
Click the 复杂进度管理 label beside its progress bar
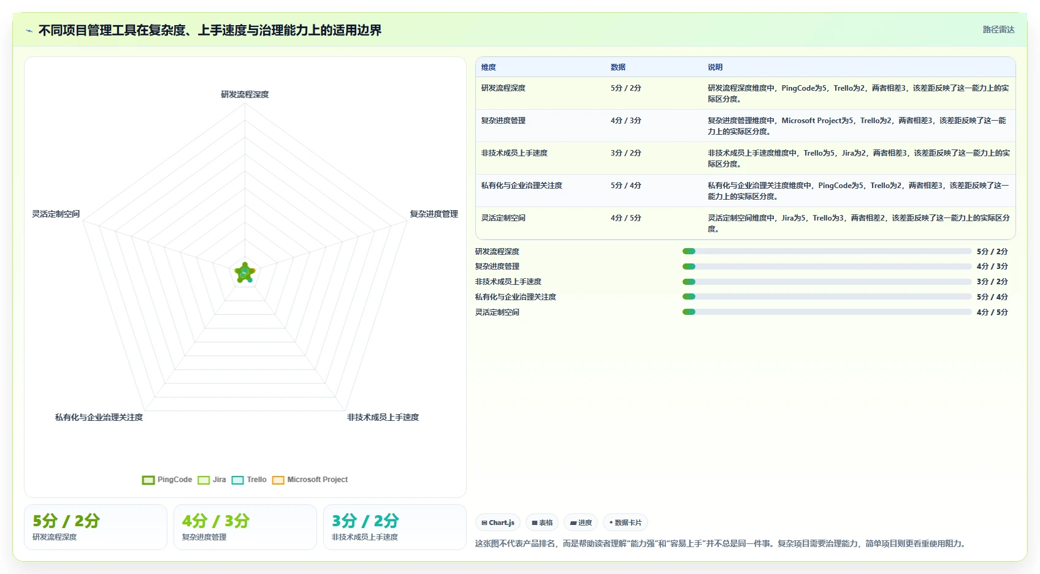pos(497,266)
